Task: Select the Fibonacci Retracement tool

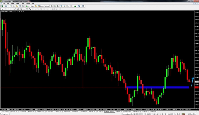Action: tap(21, 9)
